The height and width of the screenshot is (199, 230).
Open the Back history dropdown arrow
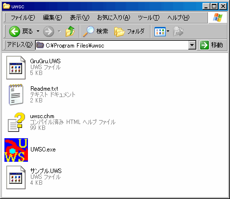[x=38, y=31]
